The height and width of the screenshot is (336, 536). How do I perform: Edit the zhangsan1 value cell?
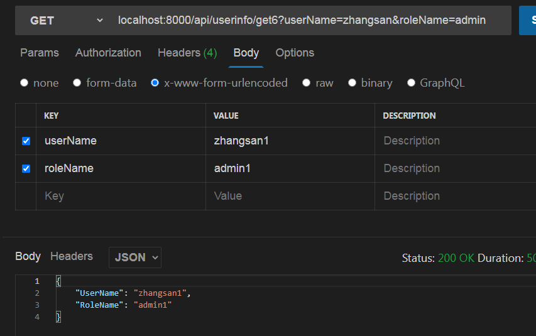pyautogui.click(x=290, y=141)
